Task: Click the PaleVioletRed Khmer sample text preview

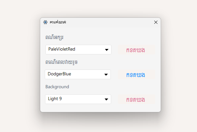Action: 136,50
